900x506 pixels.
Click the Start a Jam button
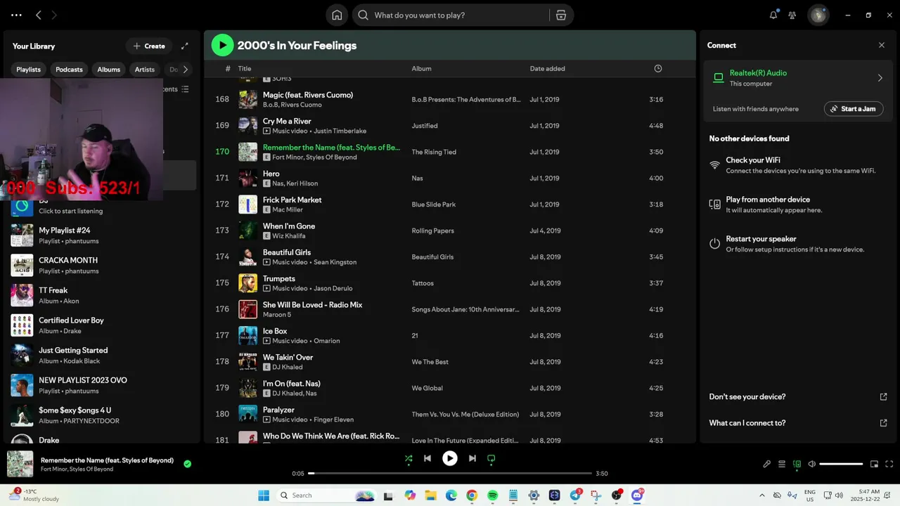[854, 109]
